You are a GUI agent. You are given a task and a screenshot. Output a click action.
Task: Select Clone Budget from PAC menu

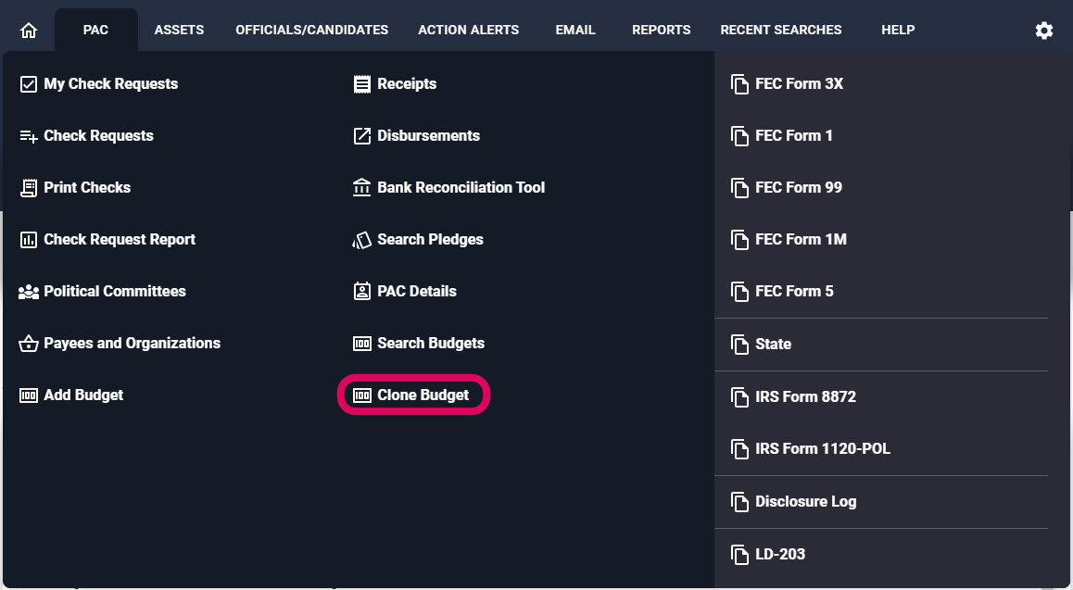423,395
